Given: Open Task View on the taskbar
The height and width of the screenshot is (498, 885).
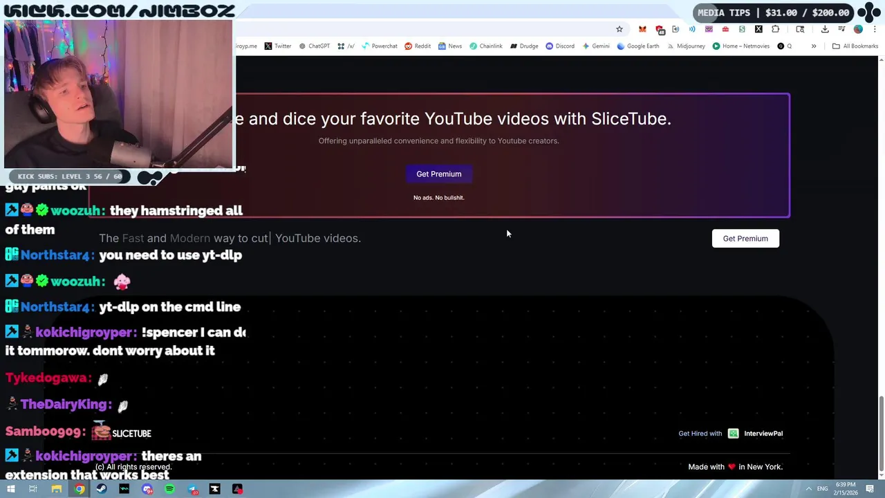Looking at the screenshot, I should 32,489.
